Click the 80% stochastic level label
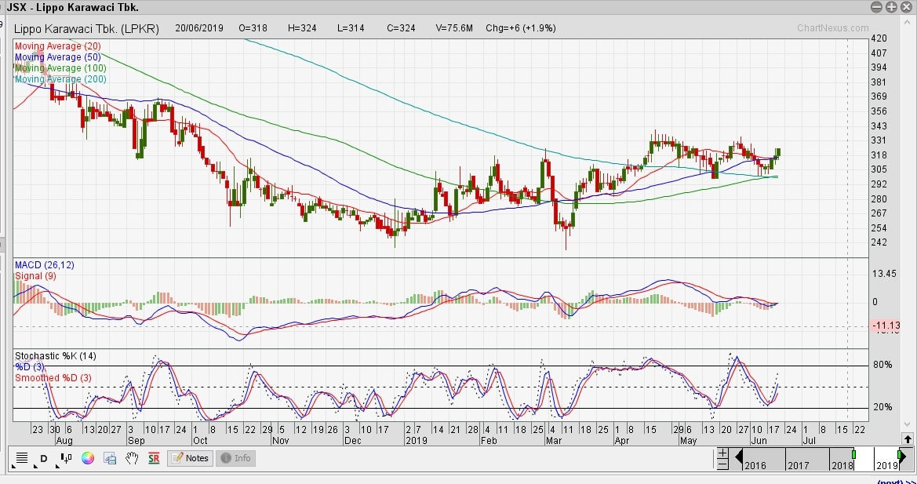Screen dimensions: 917x484 [x=882, y=365]
